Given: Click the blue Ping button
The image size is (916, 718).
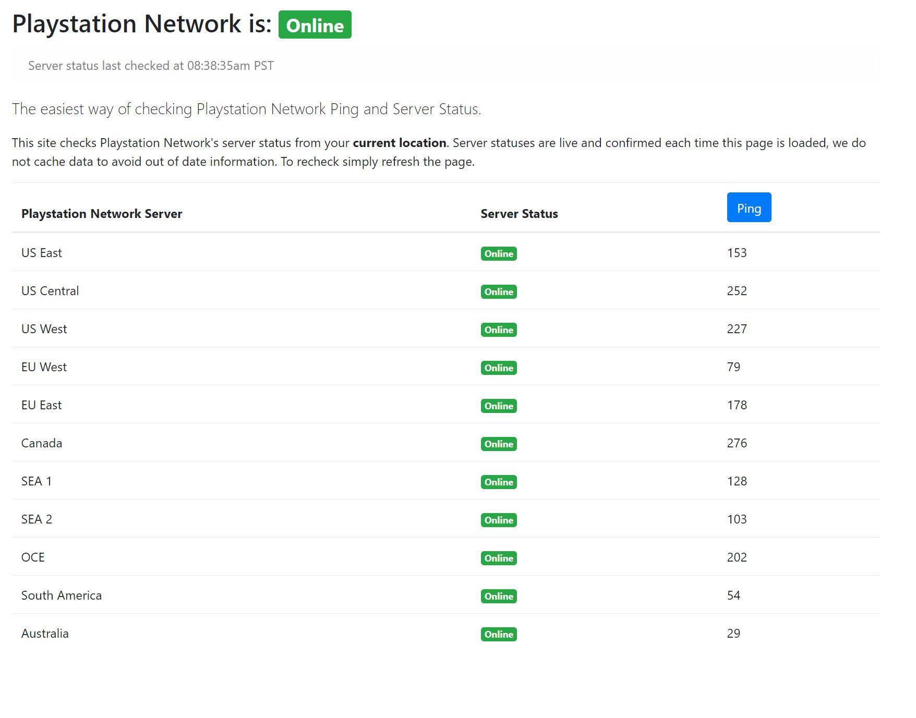Looking at the screenshot, I should pos(749,208).
